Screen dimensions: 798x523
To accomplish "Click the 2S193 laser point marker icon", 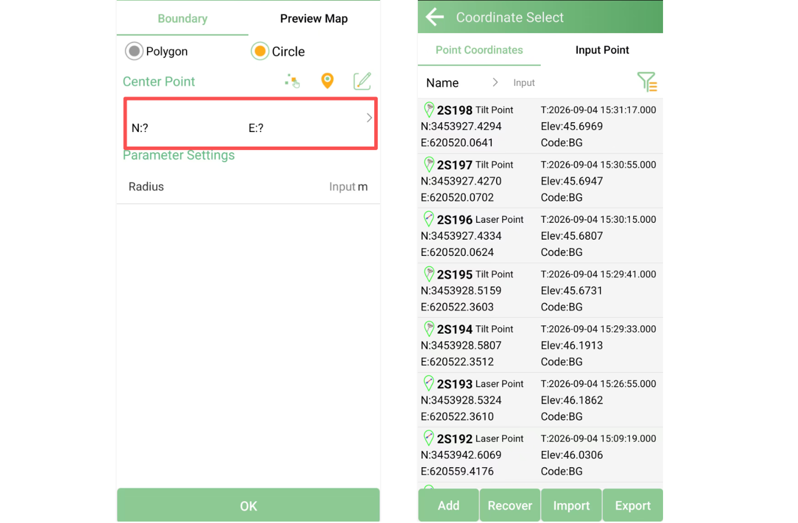I will tap(429, 383).
